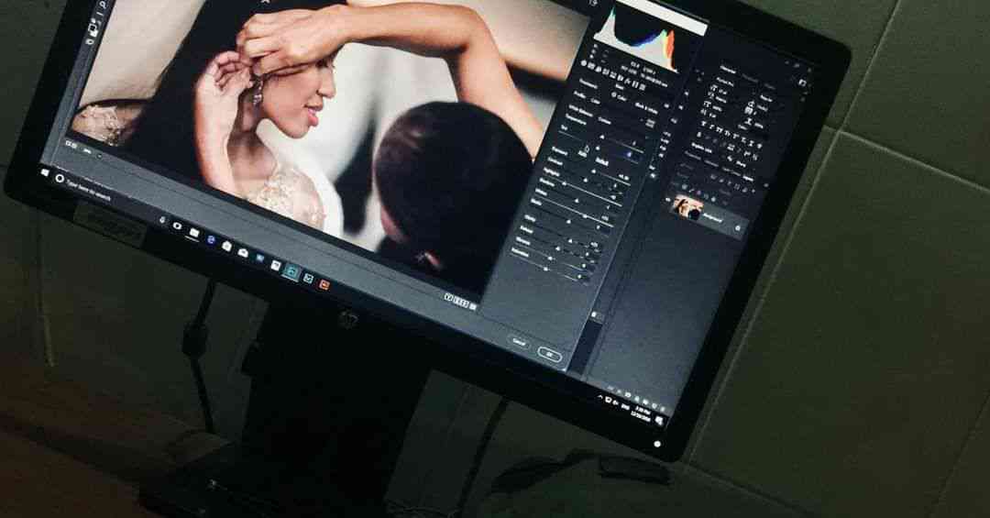Apply Auto tone link in Basic panel
The width and height of the screenshot is (990, 518).
pos(582,153)
